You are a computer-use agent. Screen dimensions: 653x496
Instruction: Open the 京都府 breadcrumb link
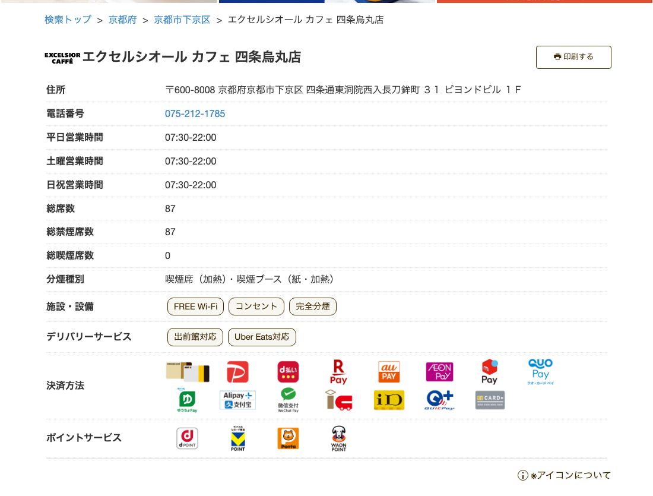pos(122,20)
